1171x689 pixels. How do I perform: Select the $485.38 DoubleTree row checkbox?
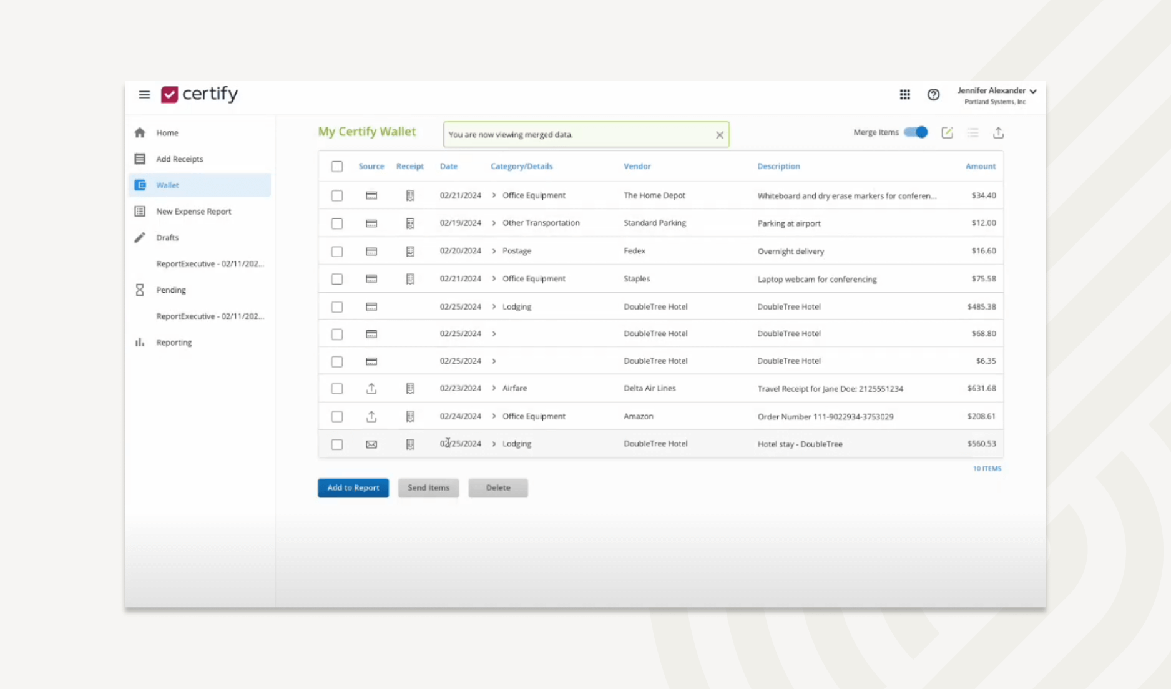point(337,307)
